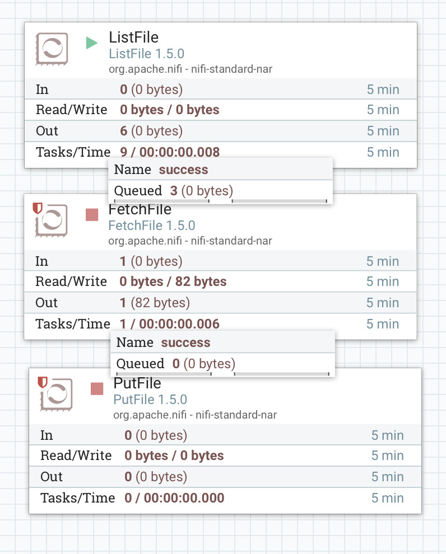Screen dimensions: 446x554
Task: Select the PutFile title label
Action: (137, 383)
